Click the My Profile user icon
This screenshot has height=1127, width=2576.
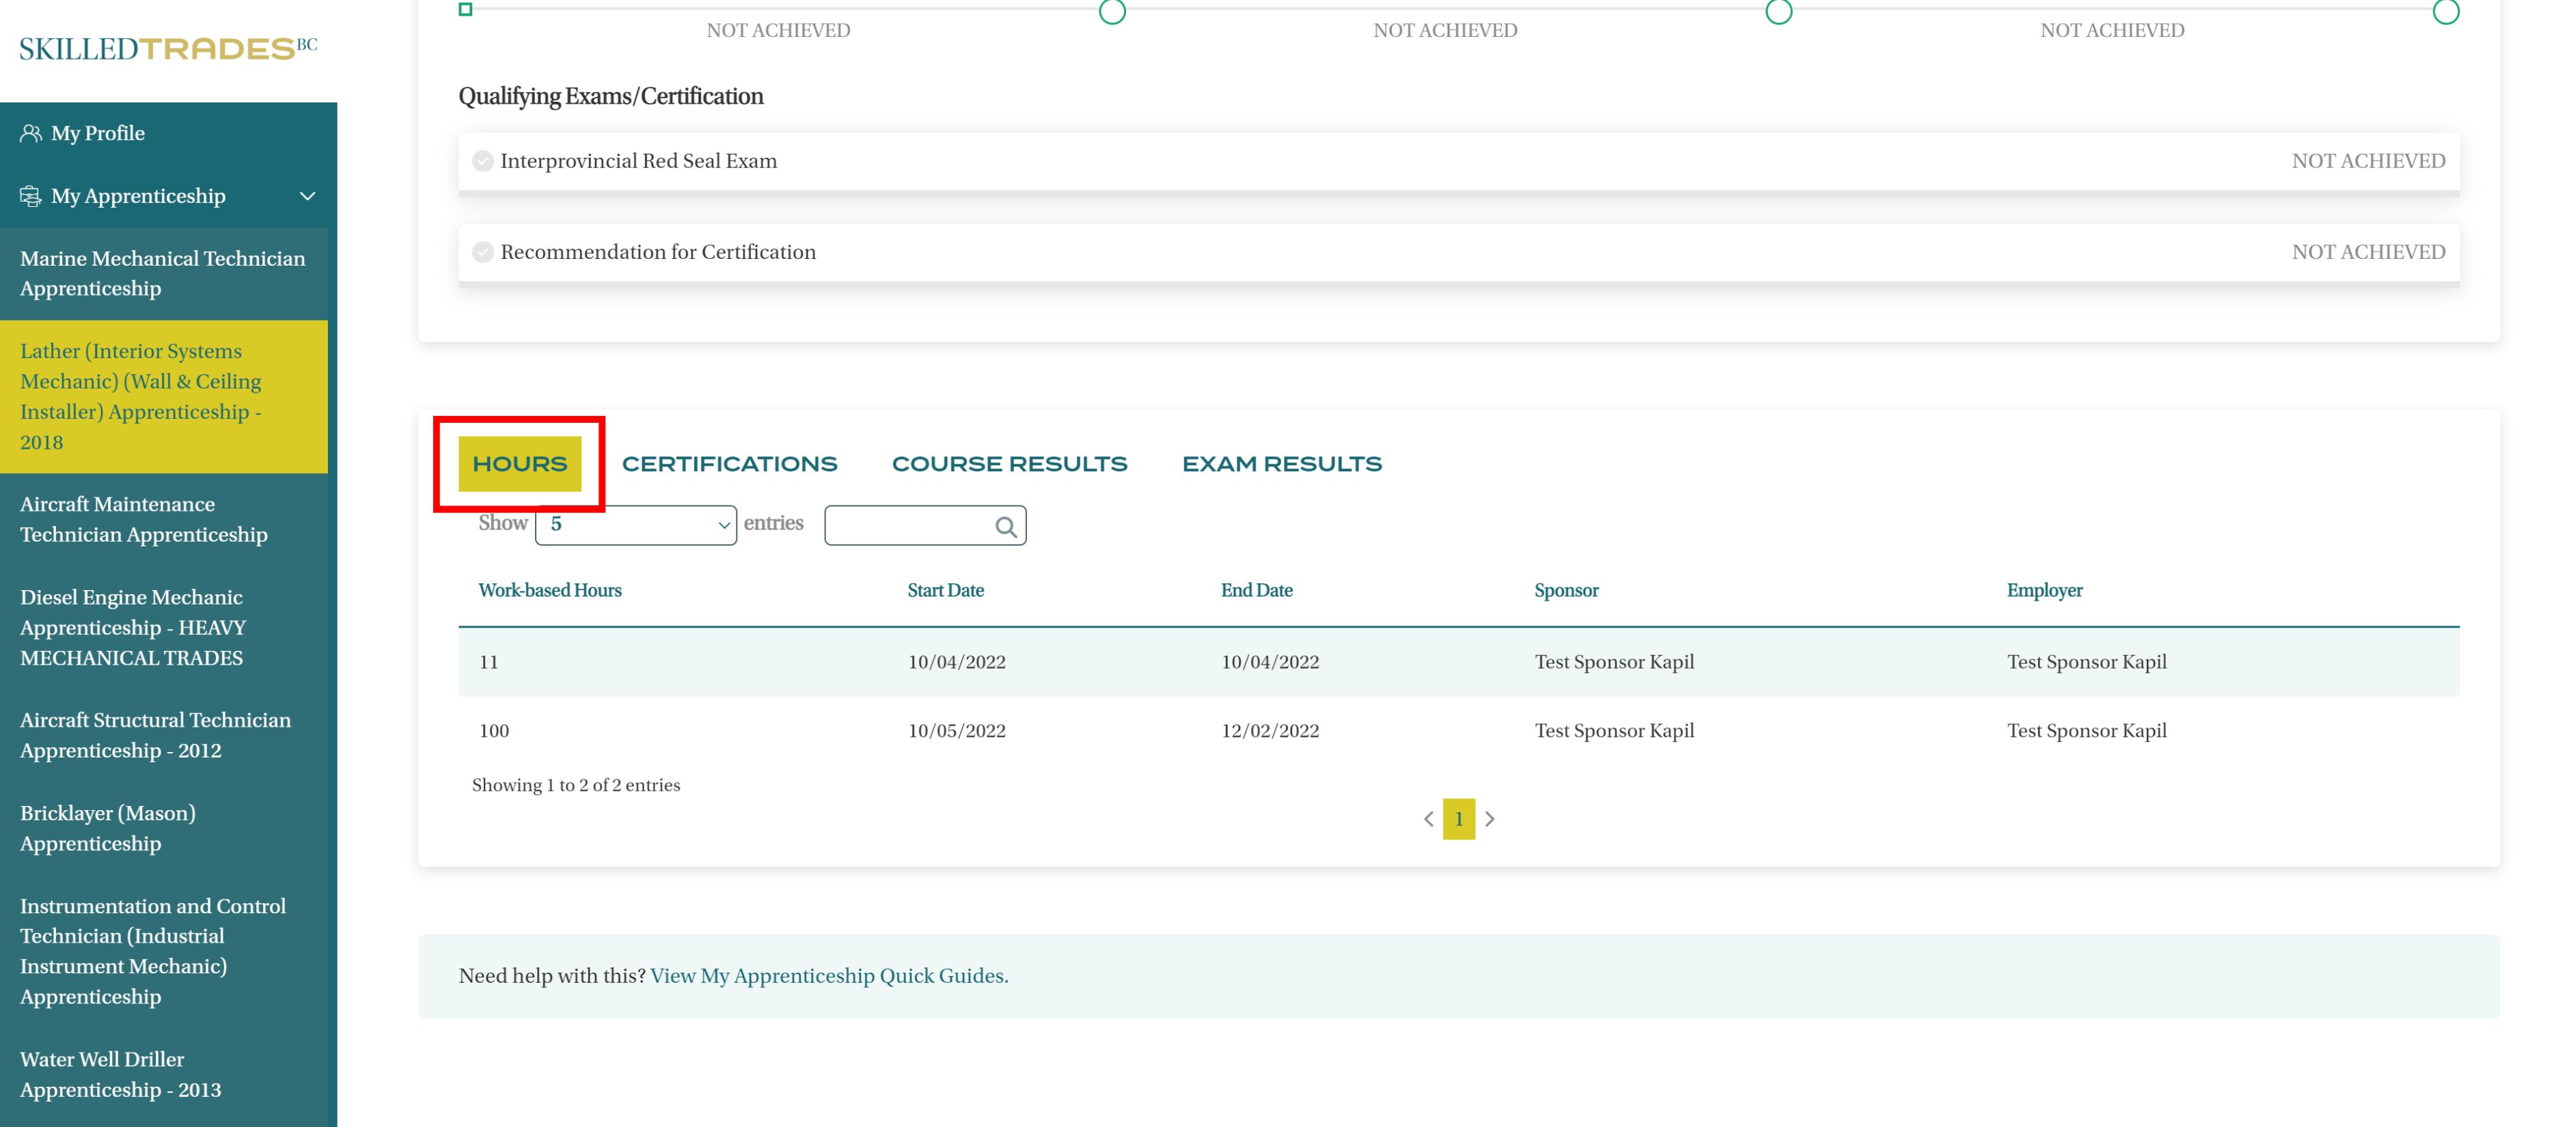click(31, 134)
